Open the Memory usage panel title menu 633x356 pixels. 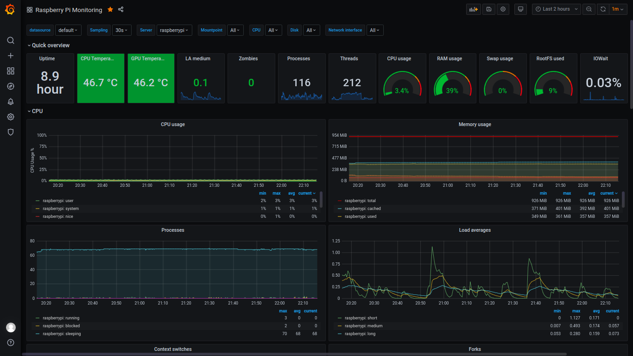pos(475,124)
